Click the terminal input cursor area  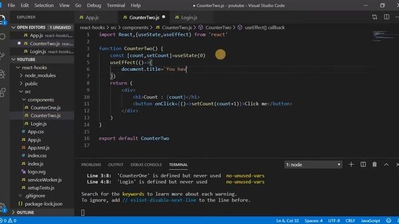[x=83, y=213]
